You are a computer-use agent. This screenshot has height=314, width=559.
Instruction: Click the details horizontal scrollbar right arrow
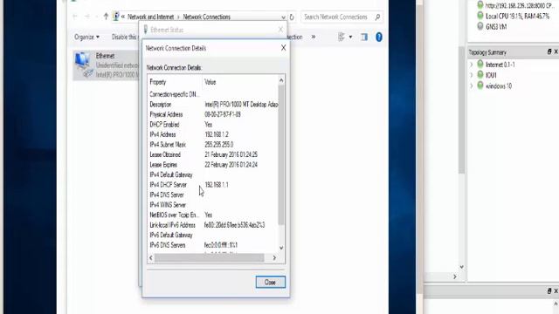[274, 258]
